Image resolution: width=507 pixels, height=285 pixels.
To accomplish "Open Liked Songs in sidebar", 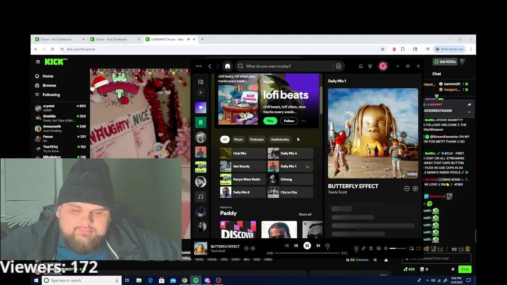I will 200,108.
